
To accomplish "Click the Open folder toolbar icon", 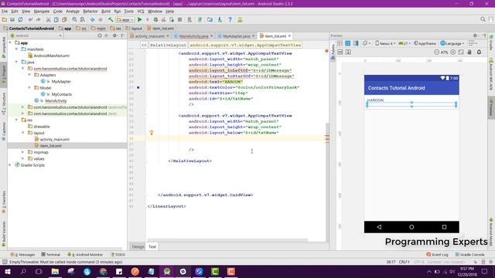I will coord(5,20).
